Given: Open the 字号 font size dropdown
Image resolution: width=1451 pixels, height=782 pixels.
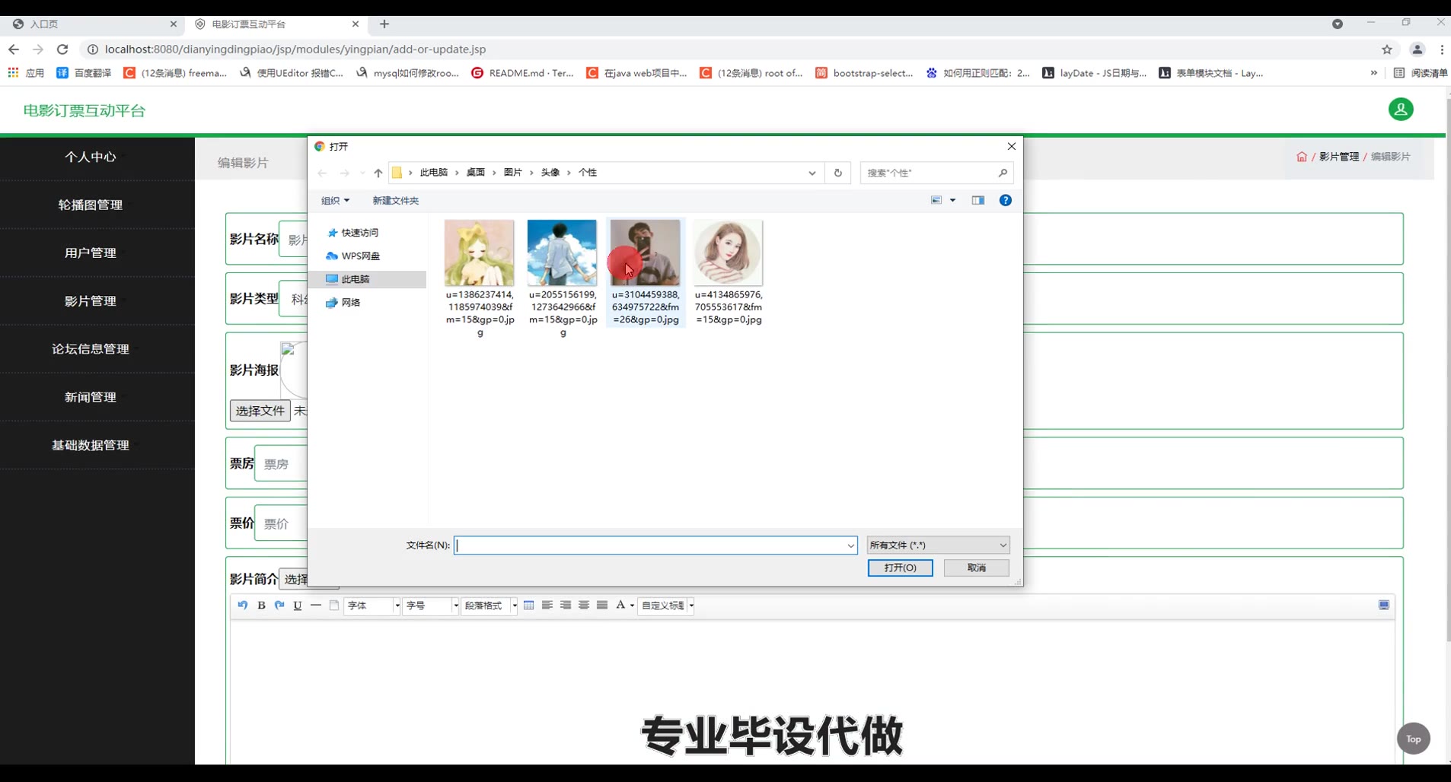Looking at the screenshot, I should 431,606.
